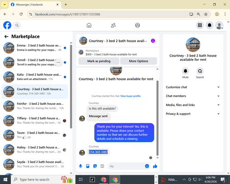Image resolution: width=230 pixels, height=184 pixels.
Task: Open the TikTok taskbar app
Action: 92,179
